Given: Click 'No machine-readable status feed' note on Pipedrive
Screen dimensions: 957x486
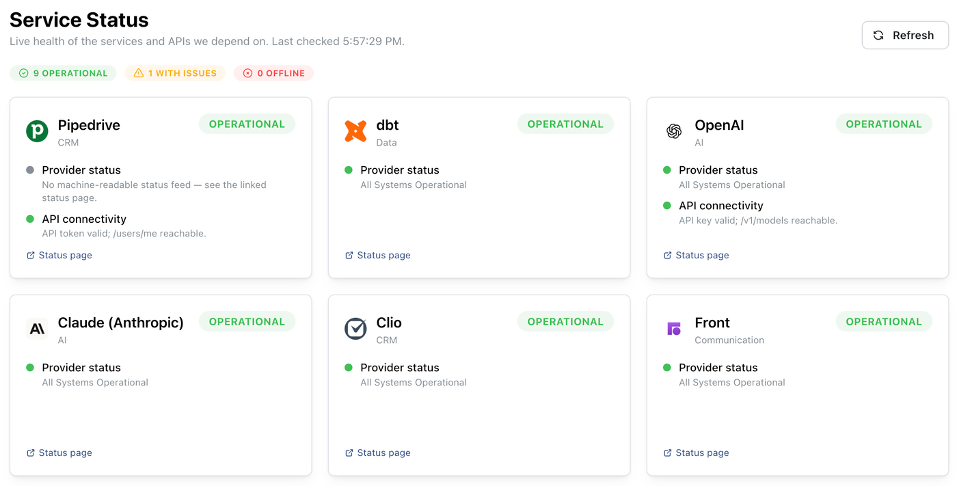Looking at the screenshot, I should click(x=154, y=191).
